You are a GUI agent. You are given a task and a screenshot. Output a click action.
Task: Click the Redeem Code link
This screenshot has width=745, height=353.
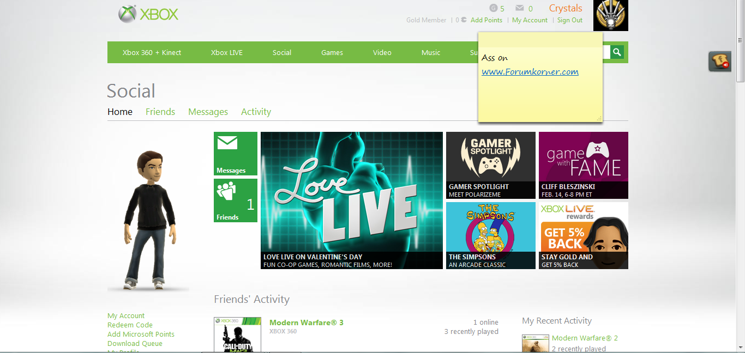[x=130, y=325]
